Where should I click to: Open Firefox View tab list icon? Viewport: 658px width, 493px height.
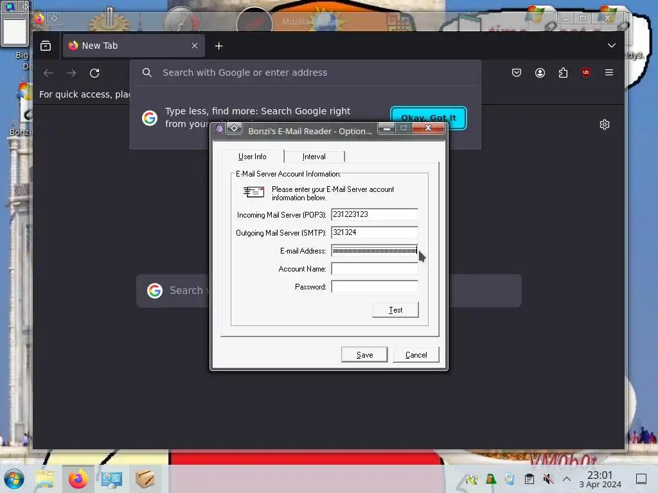(46, 46)
